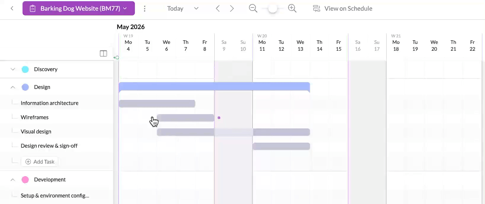Go to previous time period arrow
Viewport: 485px width, 204px height.
(x=218, y=9)
